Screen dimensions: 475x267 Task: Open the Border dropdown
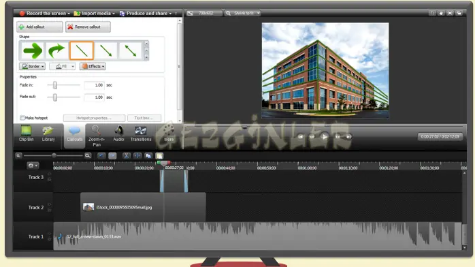(32, 66)
